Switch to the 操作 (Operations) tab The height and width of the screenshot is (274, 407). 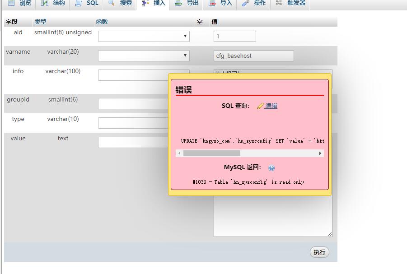pyautogui.click(x=253, y=3)
